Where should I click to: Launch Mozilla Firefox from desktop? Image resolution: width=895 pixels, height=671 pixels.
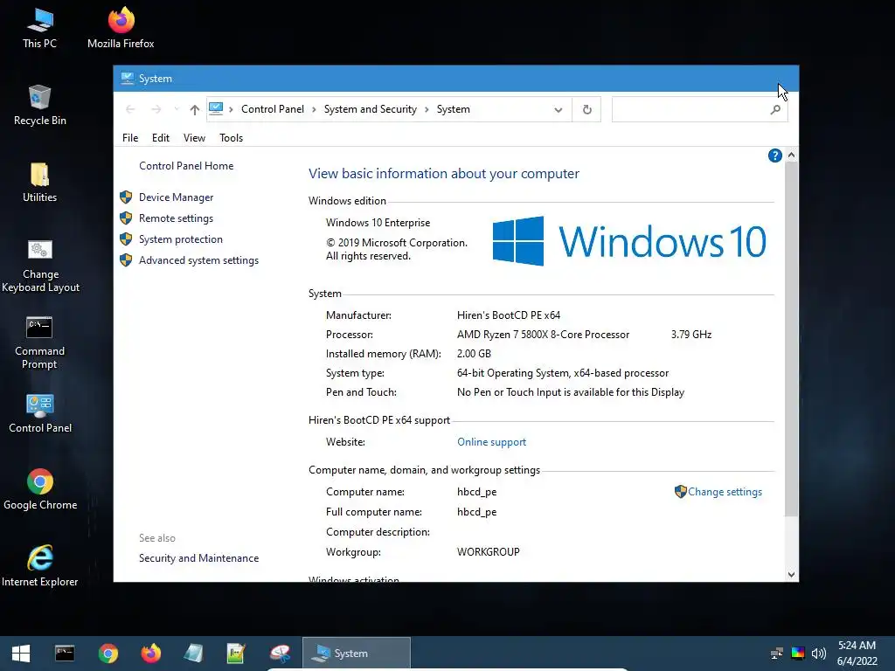pos(121,28)
